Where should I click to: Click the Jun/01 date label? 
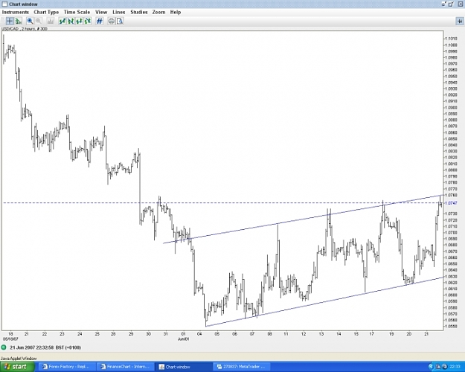pyautogui.click(x=183, y=339)
